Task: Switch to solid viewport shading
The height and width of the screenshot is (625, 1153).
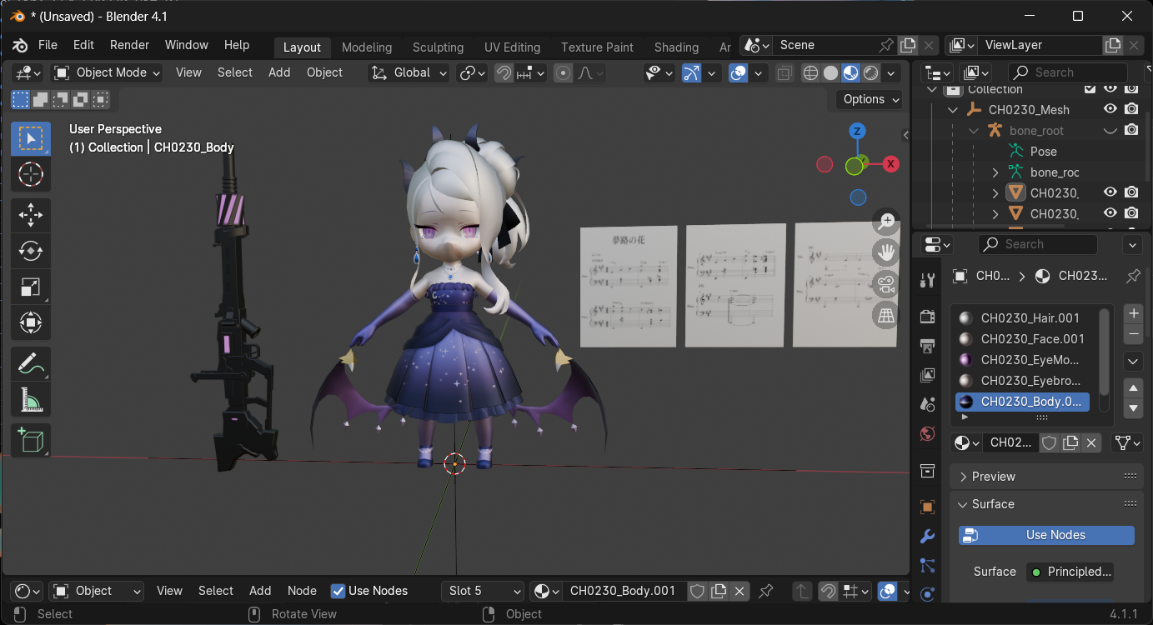Action: pyautogui.click(x=830, y=72)
